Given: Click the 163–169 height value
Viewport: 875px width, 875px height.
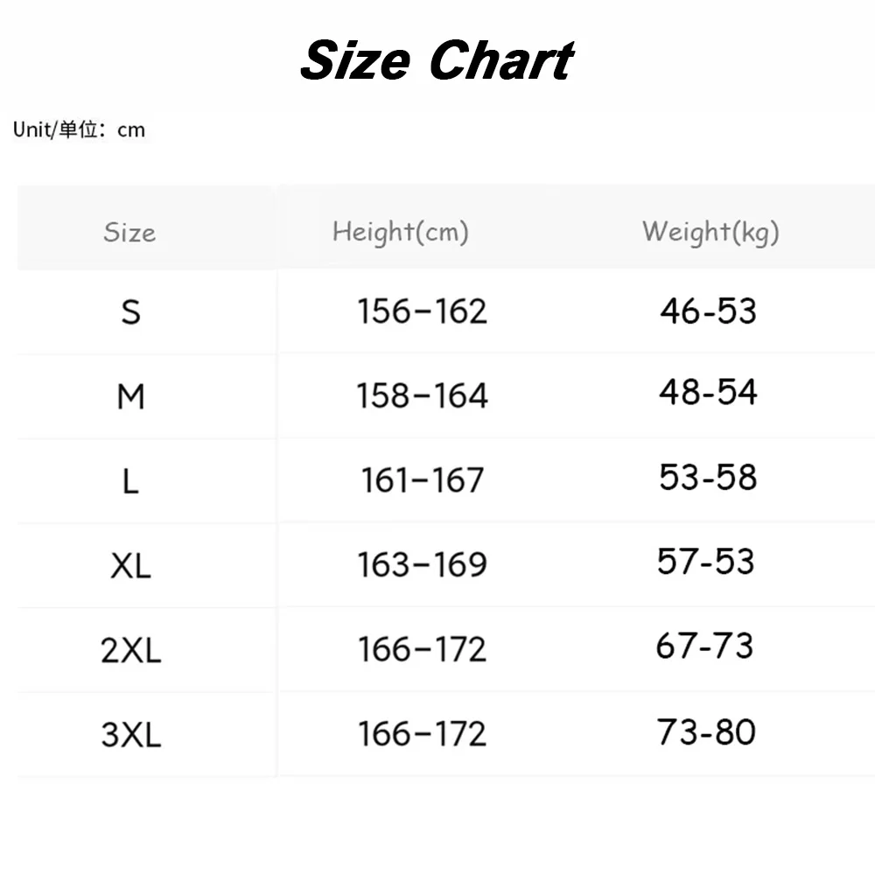Looking at the screenshot, I should [x=423, y=564].
